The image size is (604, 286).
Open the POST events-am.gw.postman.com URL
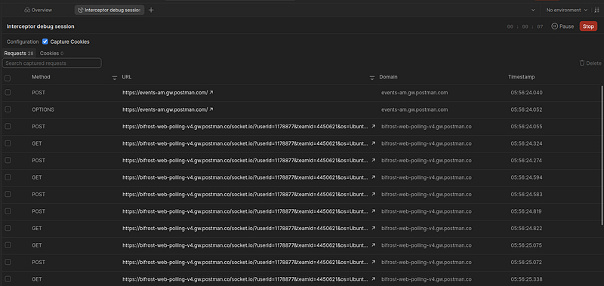(x=165, y=92)
